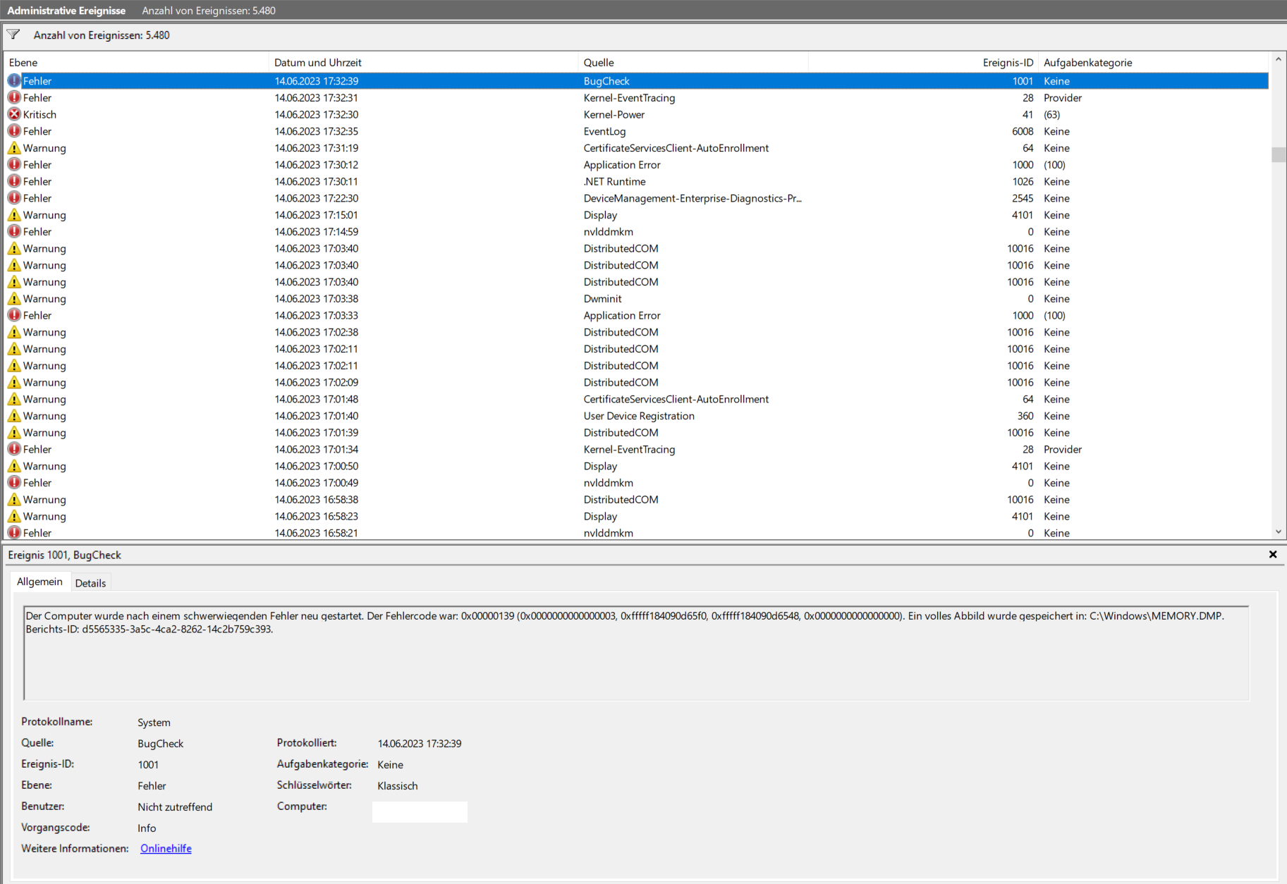The width and height of the screenshot is (1287, 884).
Task: Click the Ereignis 1001, BugCheck pane heading
Action: tap(65, 555)
